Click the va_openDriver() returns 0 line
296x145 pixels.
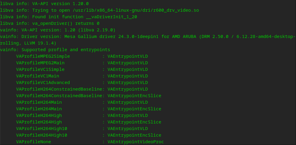50,23
